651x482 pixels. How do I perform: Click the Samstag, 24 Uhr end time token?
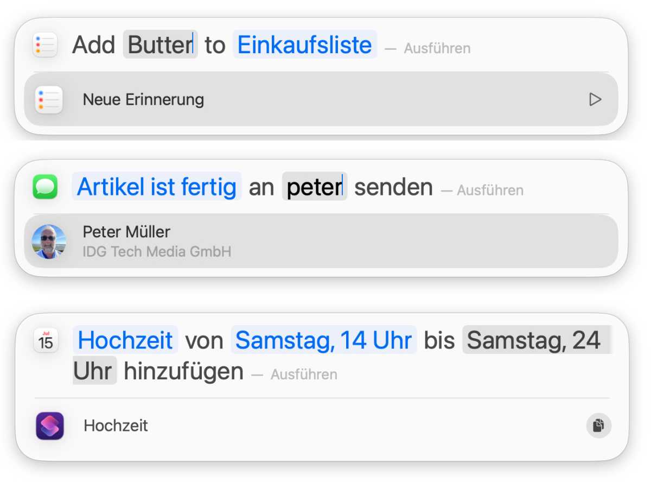tap(535, 340)
